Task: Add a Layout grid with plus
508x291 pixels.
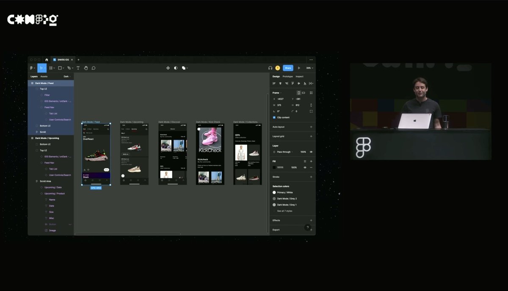Action: [311, 136]
